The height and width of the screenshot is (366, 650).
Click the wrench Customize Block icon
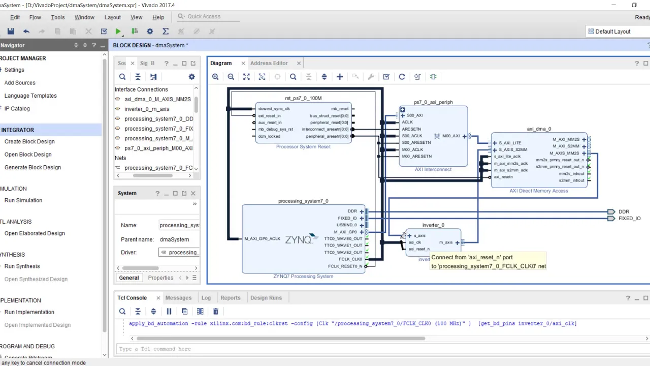point(371,77)
